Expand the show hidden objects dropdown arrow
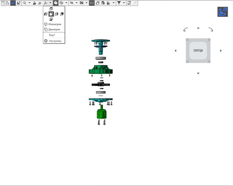Image resolution: width=233 pixels, height=186 pixels. point(87,3)
